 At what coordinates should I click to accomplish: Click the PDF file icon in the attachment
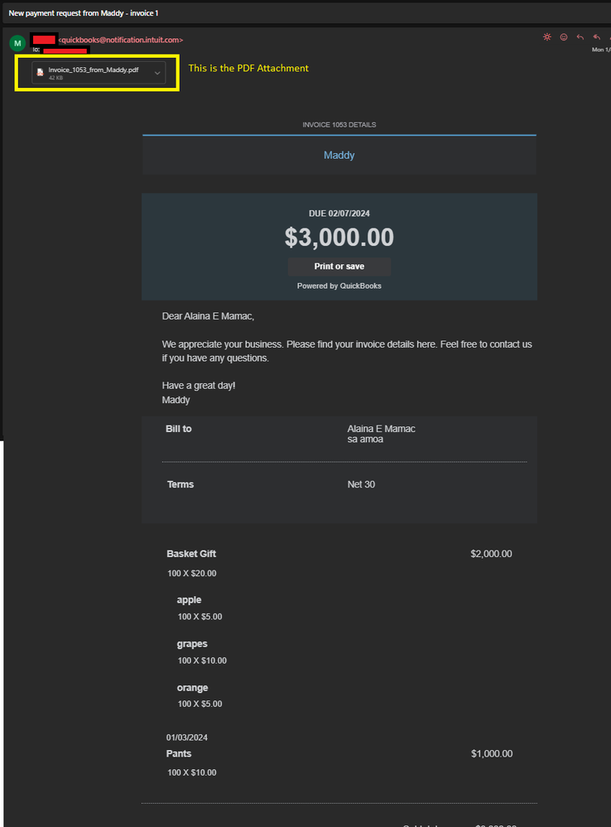pyautogui.click(x=40, y=73)
